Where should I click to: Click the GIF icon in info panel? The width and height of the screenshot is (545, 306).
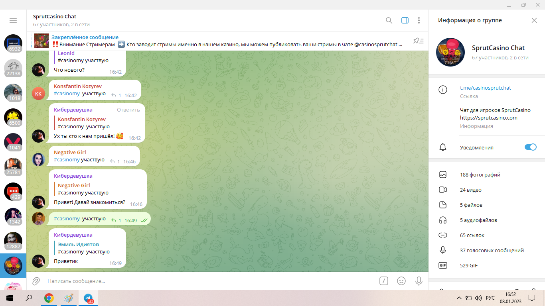click(x=442, y=265)
